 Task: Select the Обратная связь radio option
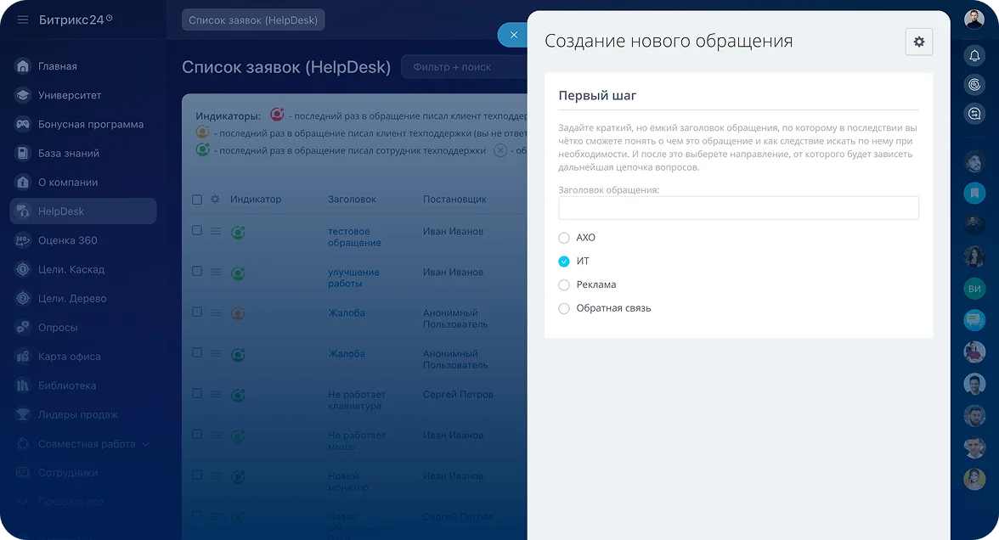pos(564,308)
